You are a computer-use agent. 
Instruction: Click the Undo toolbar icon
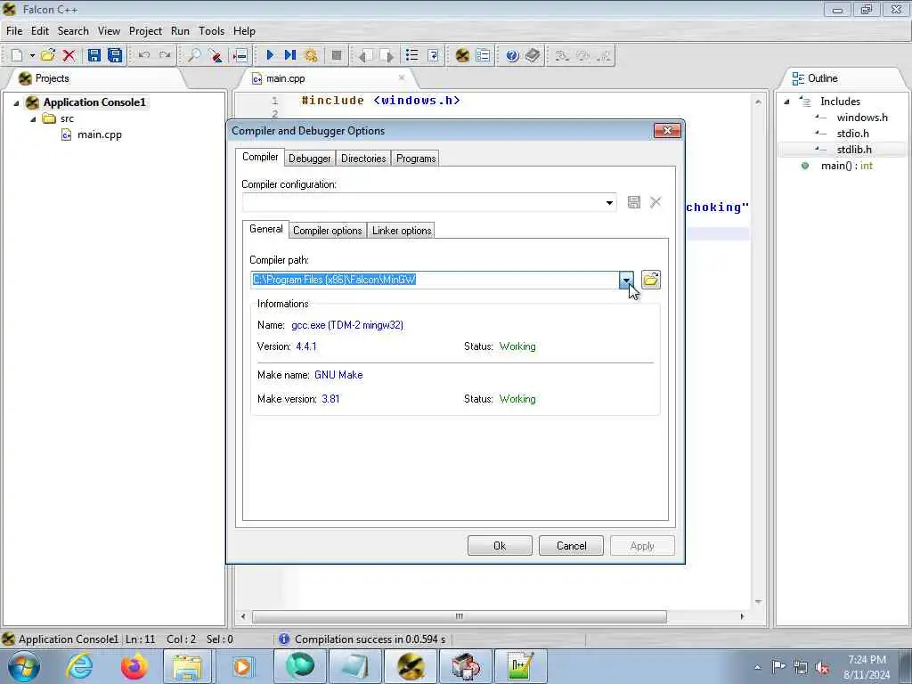[144, 55]
